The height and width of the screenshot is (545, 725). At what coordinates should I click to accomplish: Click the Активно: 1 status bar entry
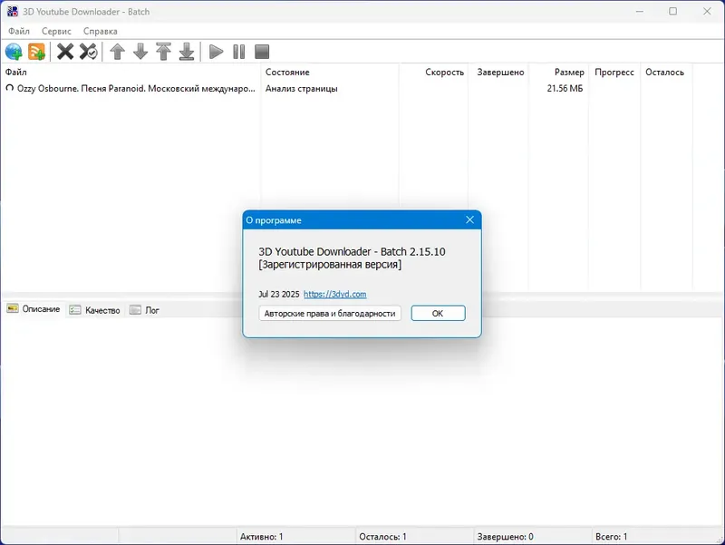point(296,537)
